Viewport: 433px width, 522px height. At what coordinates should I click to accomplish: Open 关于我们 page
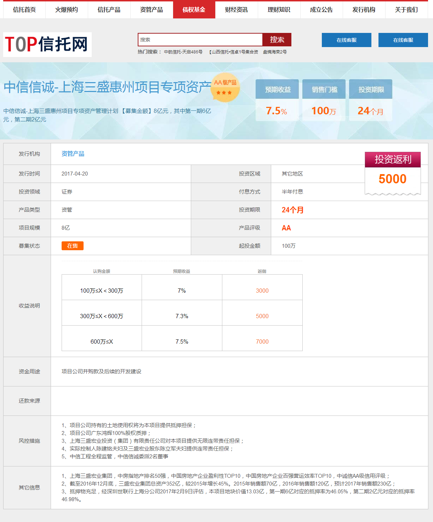406,10
